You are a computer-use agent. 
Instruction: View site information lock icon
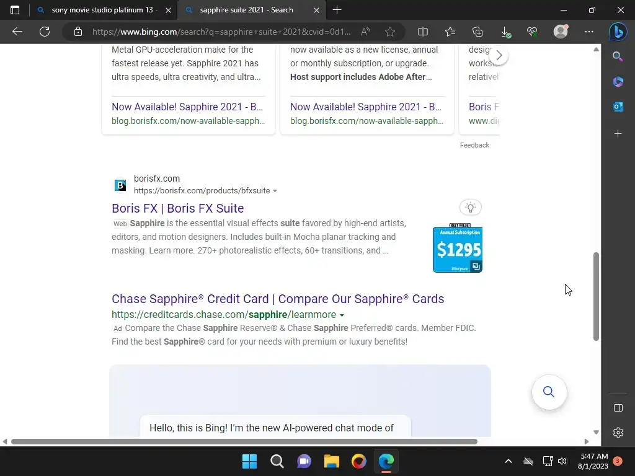(78, 32)
